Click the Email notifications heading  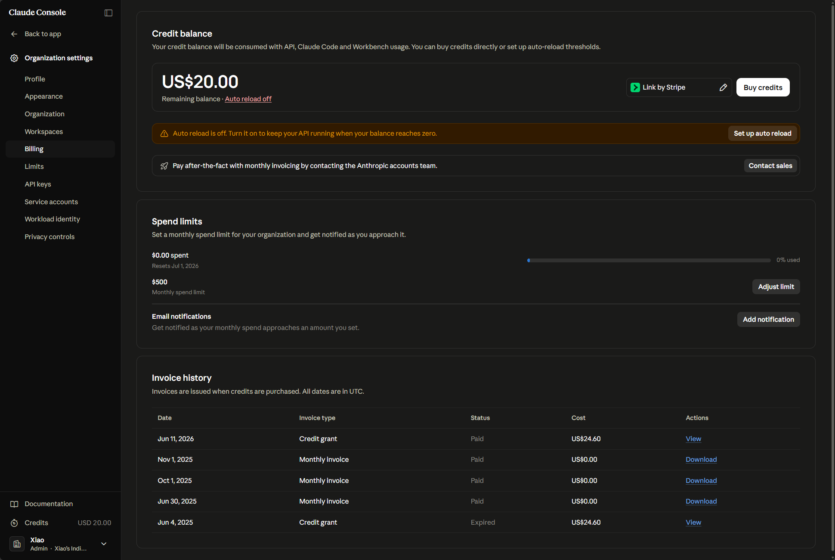(181, 317)
